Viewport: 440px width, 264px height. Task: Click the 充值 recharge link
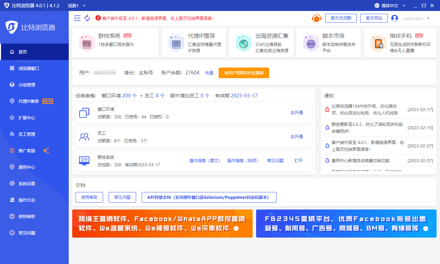209,73
